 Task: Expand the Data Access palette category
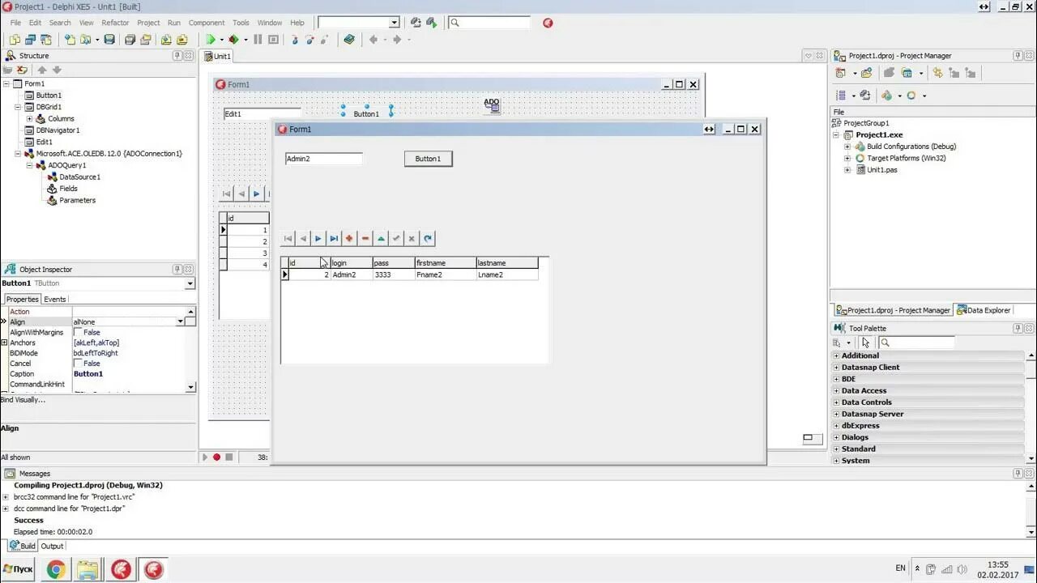836,390
